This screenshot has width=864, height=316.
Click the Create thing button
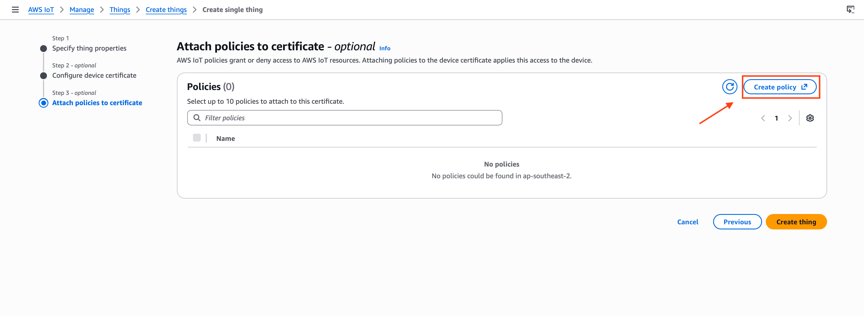click(796, 222)
